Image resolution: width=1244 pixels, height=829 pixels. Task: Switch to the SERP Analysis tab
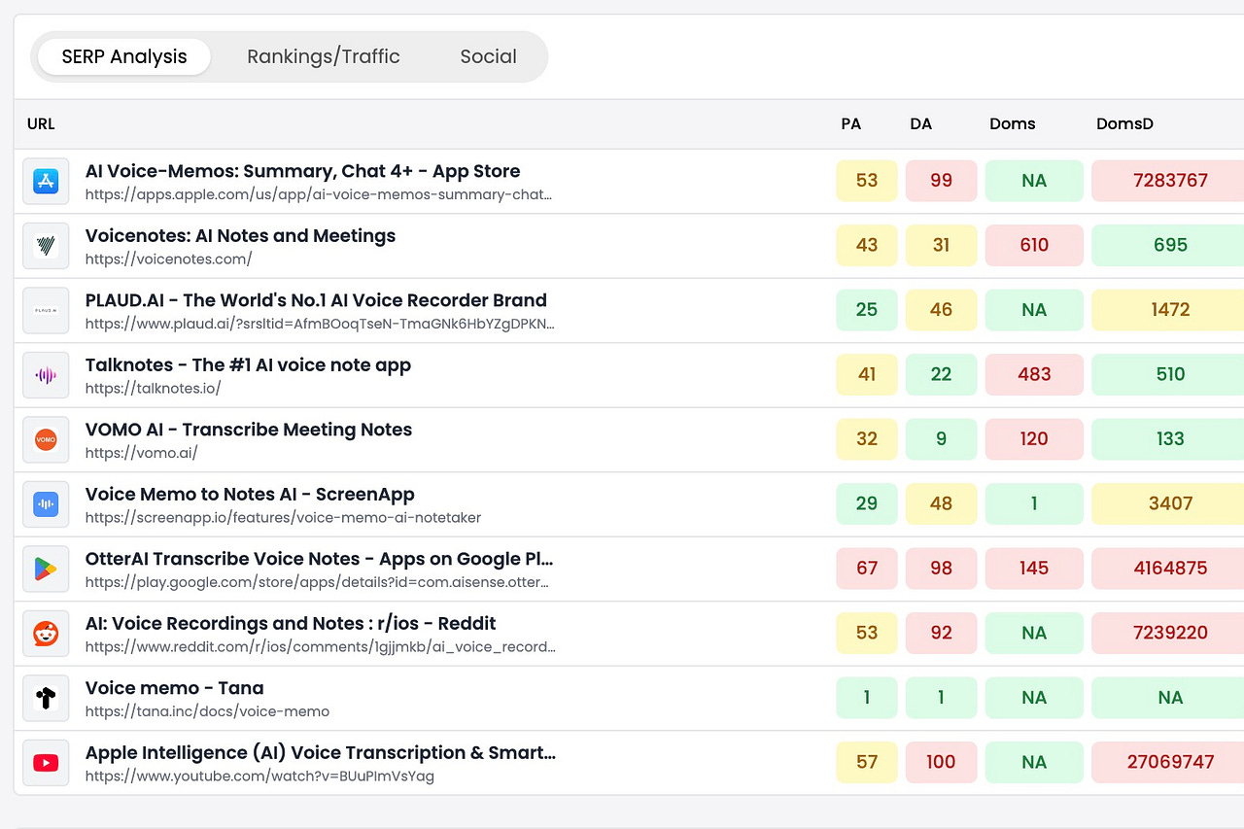[124, 56]
